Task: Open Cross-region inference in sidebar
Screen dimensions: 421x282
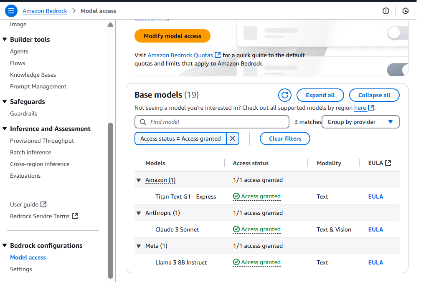Action: 39,164
